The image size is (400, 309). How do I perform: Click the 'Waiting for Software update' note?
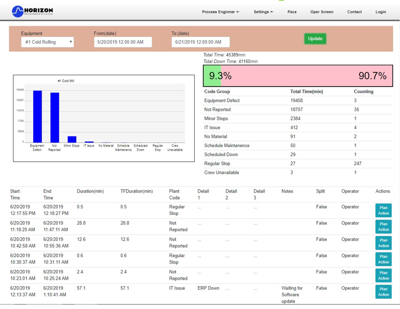click(292, 295)
